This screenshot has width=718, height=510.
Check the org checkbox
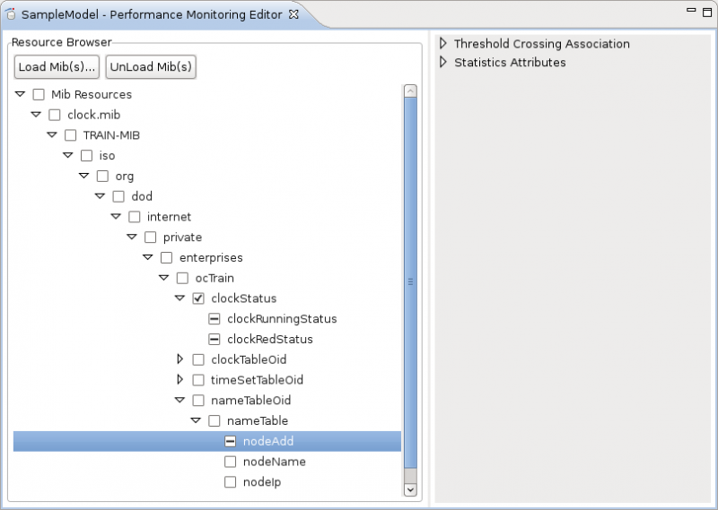[102, 176]
